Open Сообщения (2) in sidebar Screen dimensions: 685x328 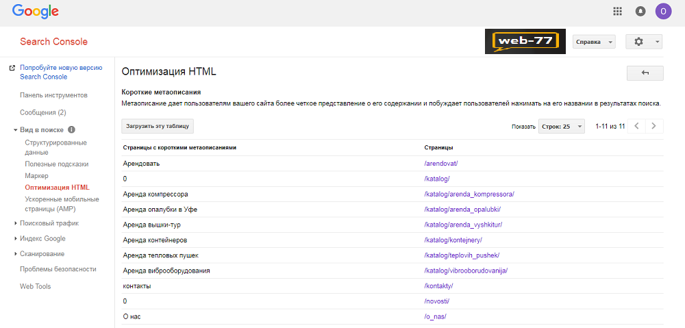(x=42, y=112)
